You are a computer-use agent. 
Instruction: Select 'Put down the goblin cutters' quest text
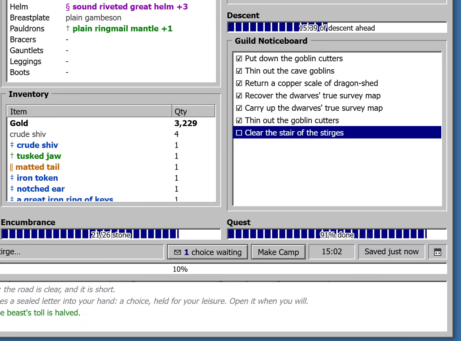pyautogui.click(x=294, y=58)
